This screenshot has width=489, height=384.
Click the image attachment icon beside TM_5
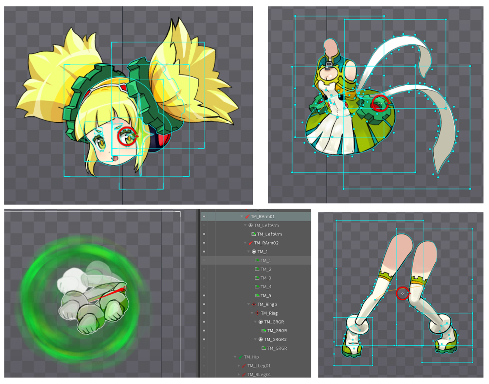pyautogui.click(x=257, y=296)
